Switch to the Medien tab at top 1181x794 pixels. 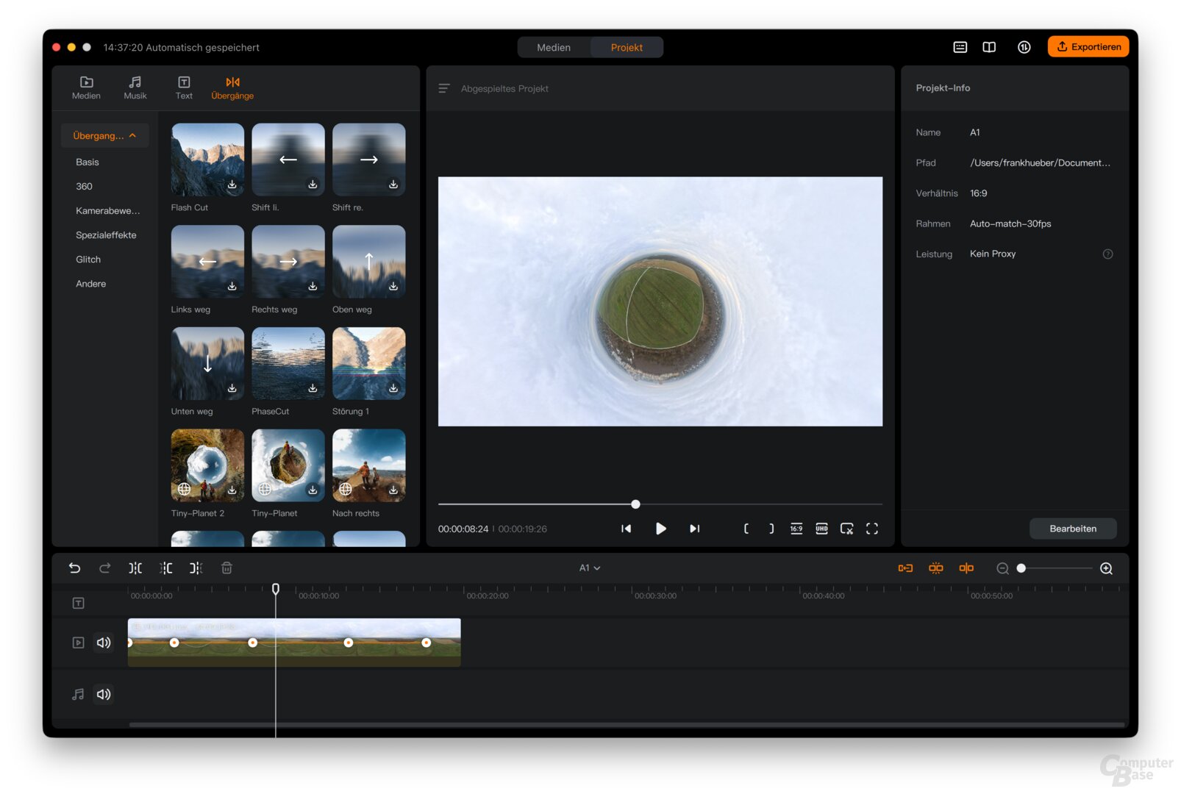pyautogui.click(x=554, y=47)
